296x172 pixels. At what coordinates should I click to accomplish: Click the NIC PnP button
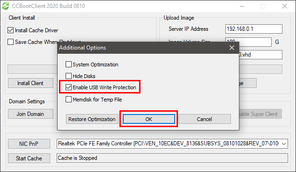coord(29,144)
